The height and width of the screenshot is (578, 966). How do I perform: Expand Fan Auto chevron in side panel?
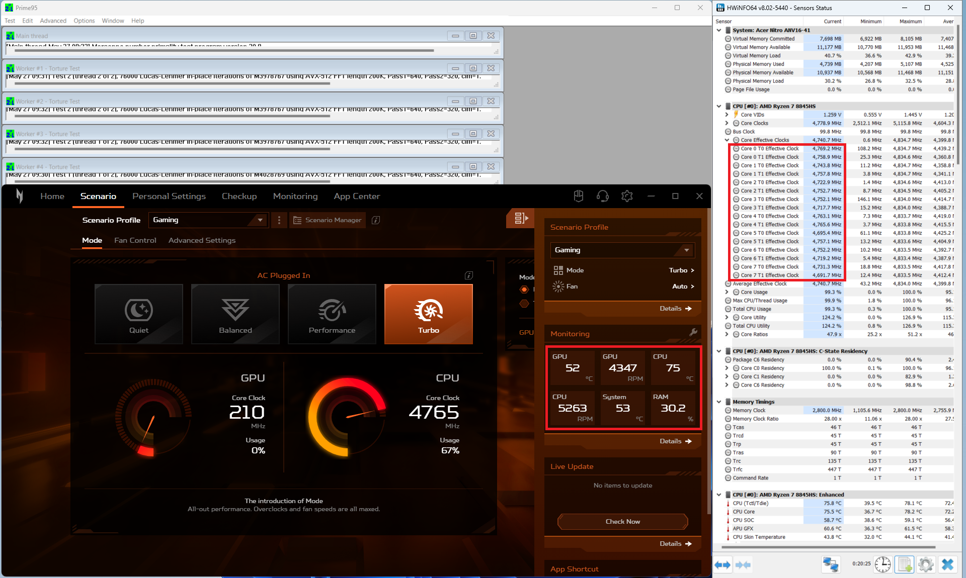(x=692, y=286)
